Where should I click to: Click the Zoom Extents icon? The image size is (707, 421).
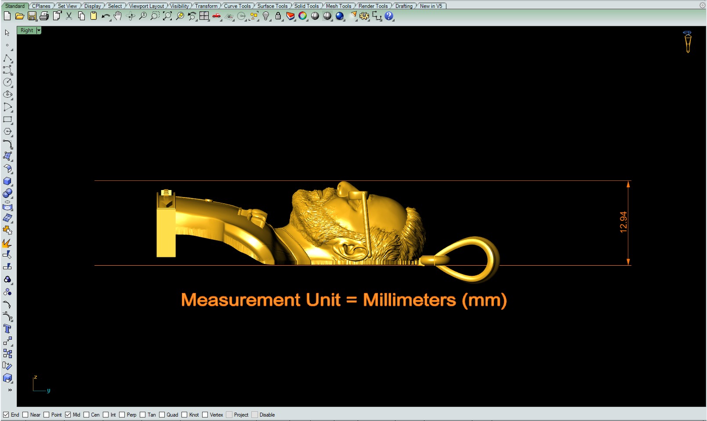pyautogui.click(x=167, y=16)
